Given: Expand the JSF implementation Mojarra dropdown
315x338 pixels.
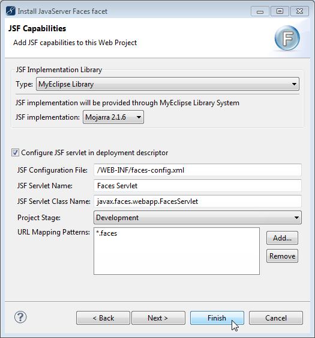Looking at the screenshot, I should (113, 117).
